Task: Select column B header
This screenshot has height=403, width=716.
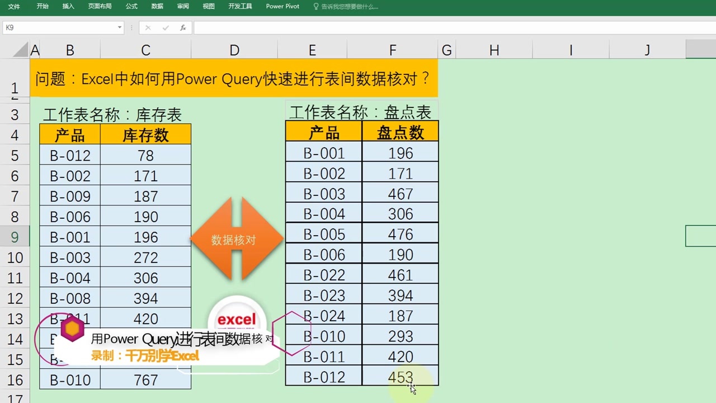Action: tap(70, 50)
